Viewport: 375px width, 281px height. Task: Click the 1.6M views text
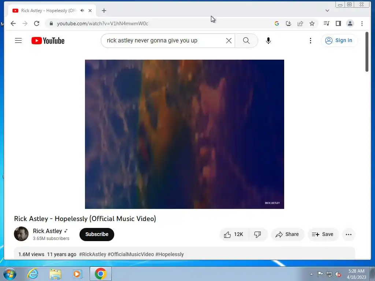pyautogui.click(x=31, y=254)
